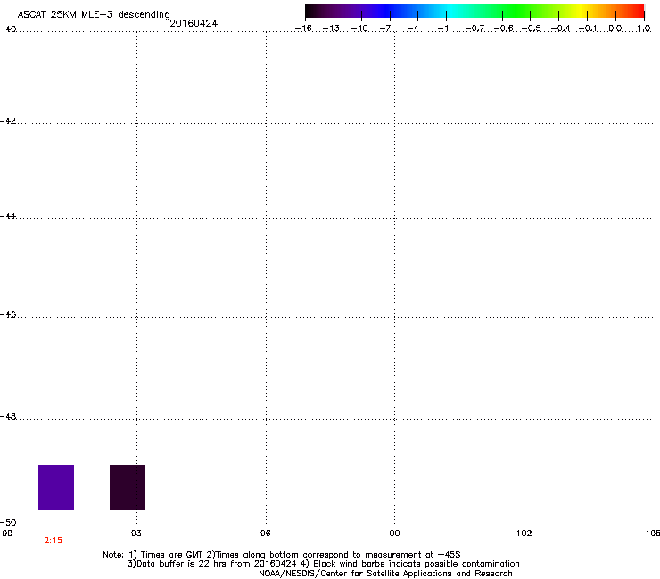Click the -1 color scale label
This screenshot has height=579, width=660.
point(442,29)
